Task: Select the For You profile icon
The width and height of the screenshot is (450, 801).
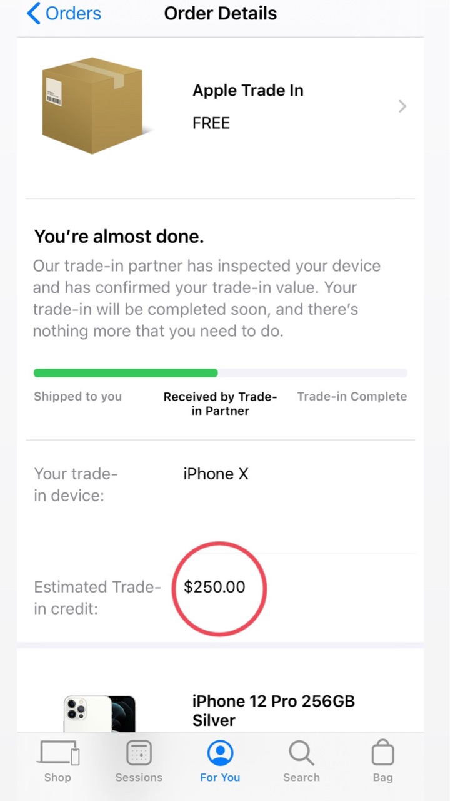Action: coord(220,753)
